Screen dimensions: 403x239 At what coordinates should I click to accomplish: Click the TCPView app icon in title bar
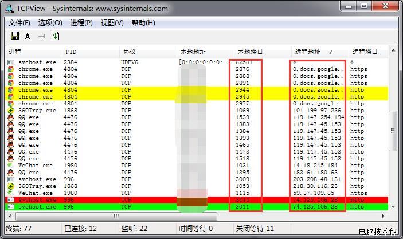point(9,9)
